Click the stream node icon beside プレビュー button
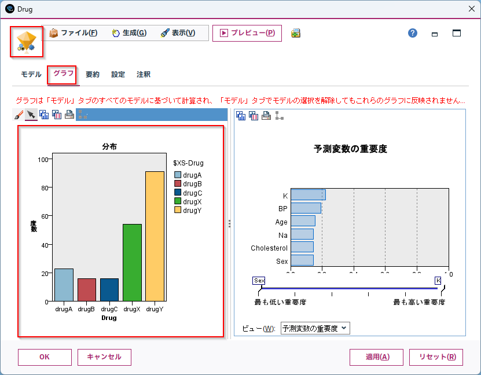 (x=295, y=33)
